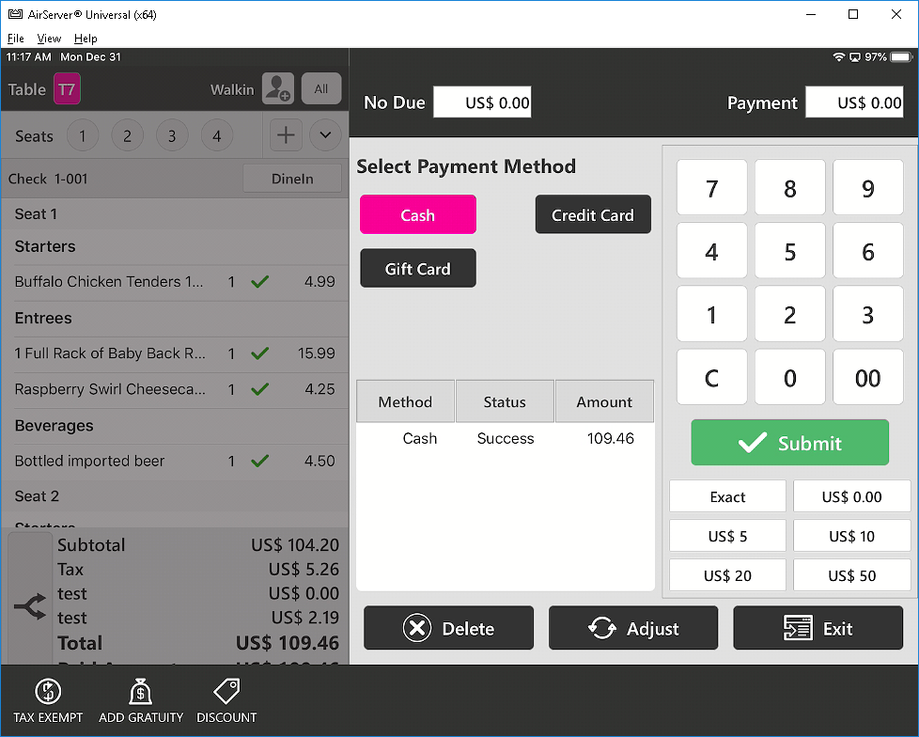Click the Exit button
This screenshot has width=919, height=737.
point(818,629)
